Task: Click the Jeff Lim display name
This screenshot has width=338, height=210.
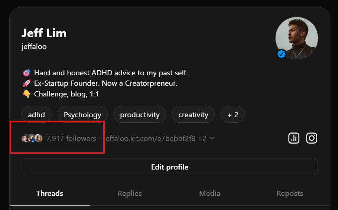Action: [x=44, y=33]
